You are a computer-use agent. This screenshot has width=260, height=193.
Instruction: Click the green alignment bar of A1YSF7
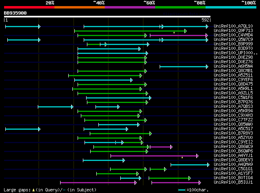click(x=117, y=174)
